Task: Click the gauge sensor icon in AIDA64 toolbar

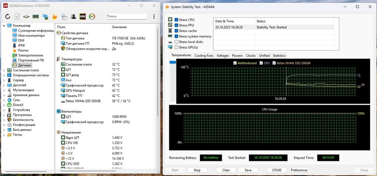Action: (x=92, y=16)
